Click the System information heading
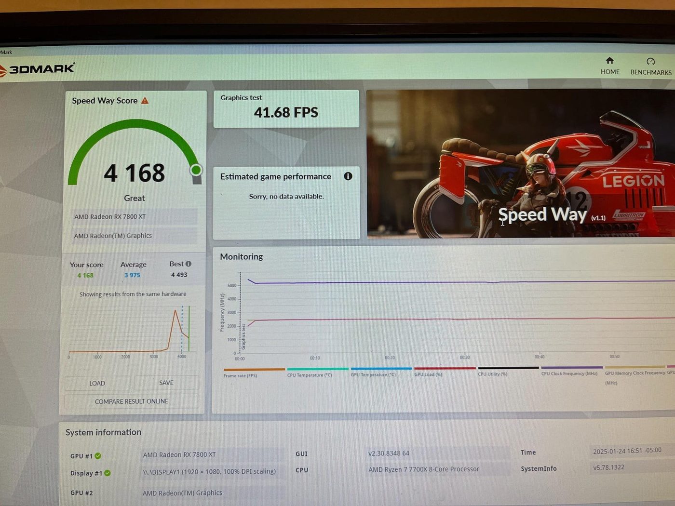Image resolution: width=675 pixels, height=506 pixels. [x=103, y=432]
